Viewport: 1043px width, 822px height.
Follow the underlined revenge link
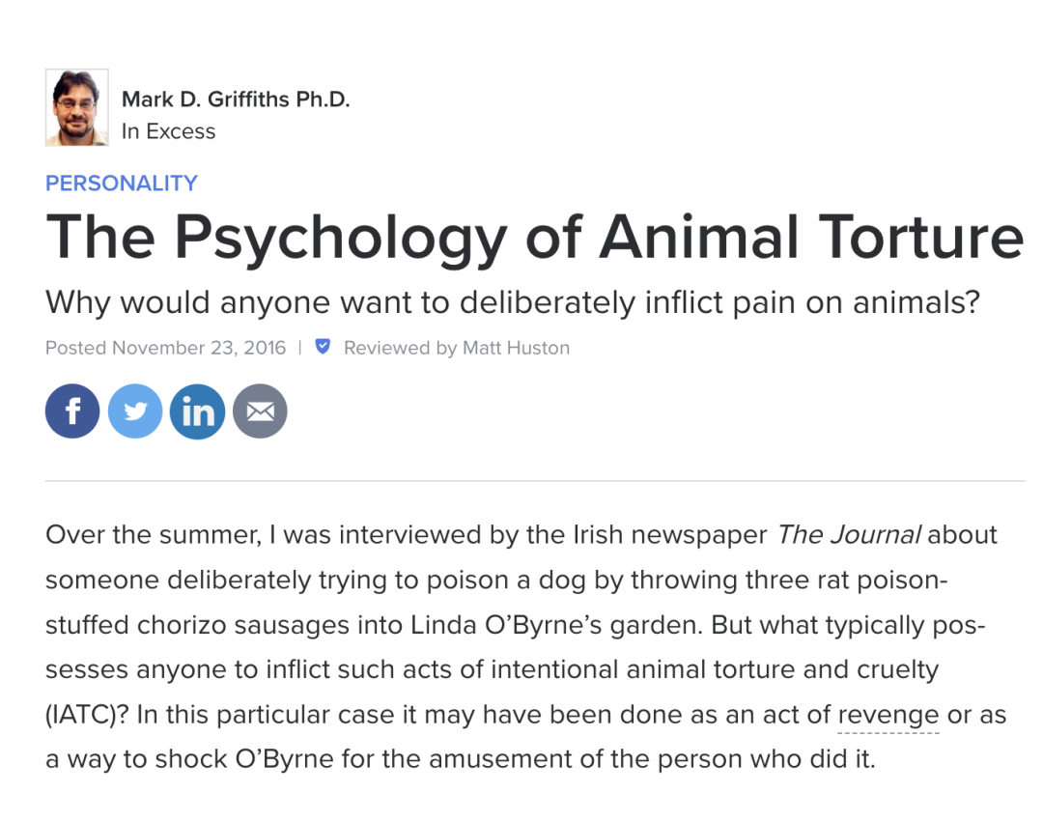pyautogui.click(x=888, y=715)
